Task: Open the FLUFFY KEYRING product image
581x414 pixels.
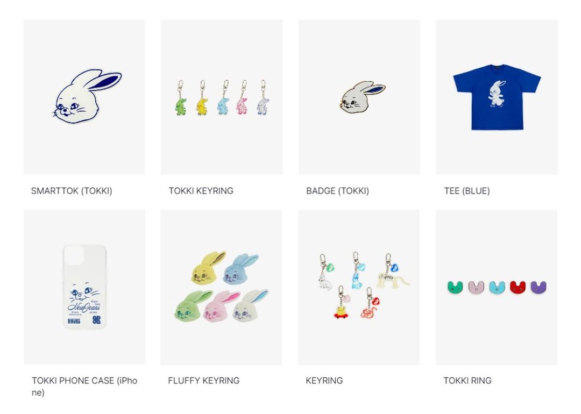Action: tap(221, 287)
